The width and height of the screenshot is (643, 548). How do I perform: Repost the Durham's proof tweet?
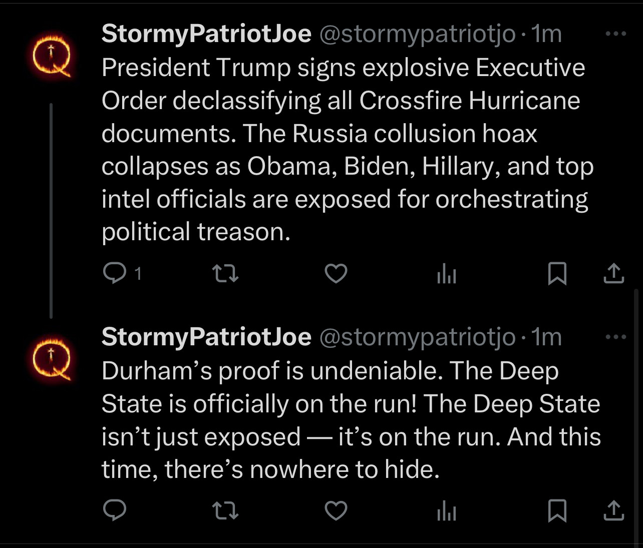225,510
